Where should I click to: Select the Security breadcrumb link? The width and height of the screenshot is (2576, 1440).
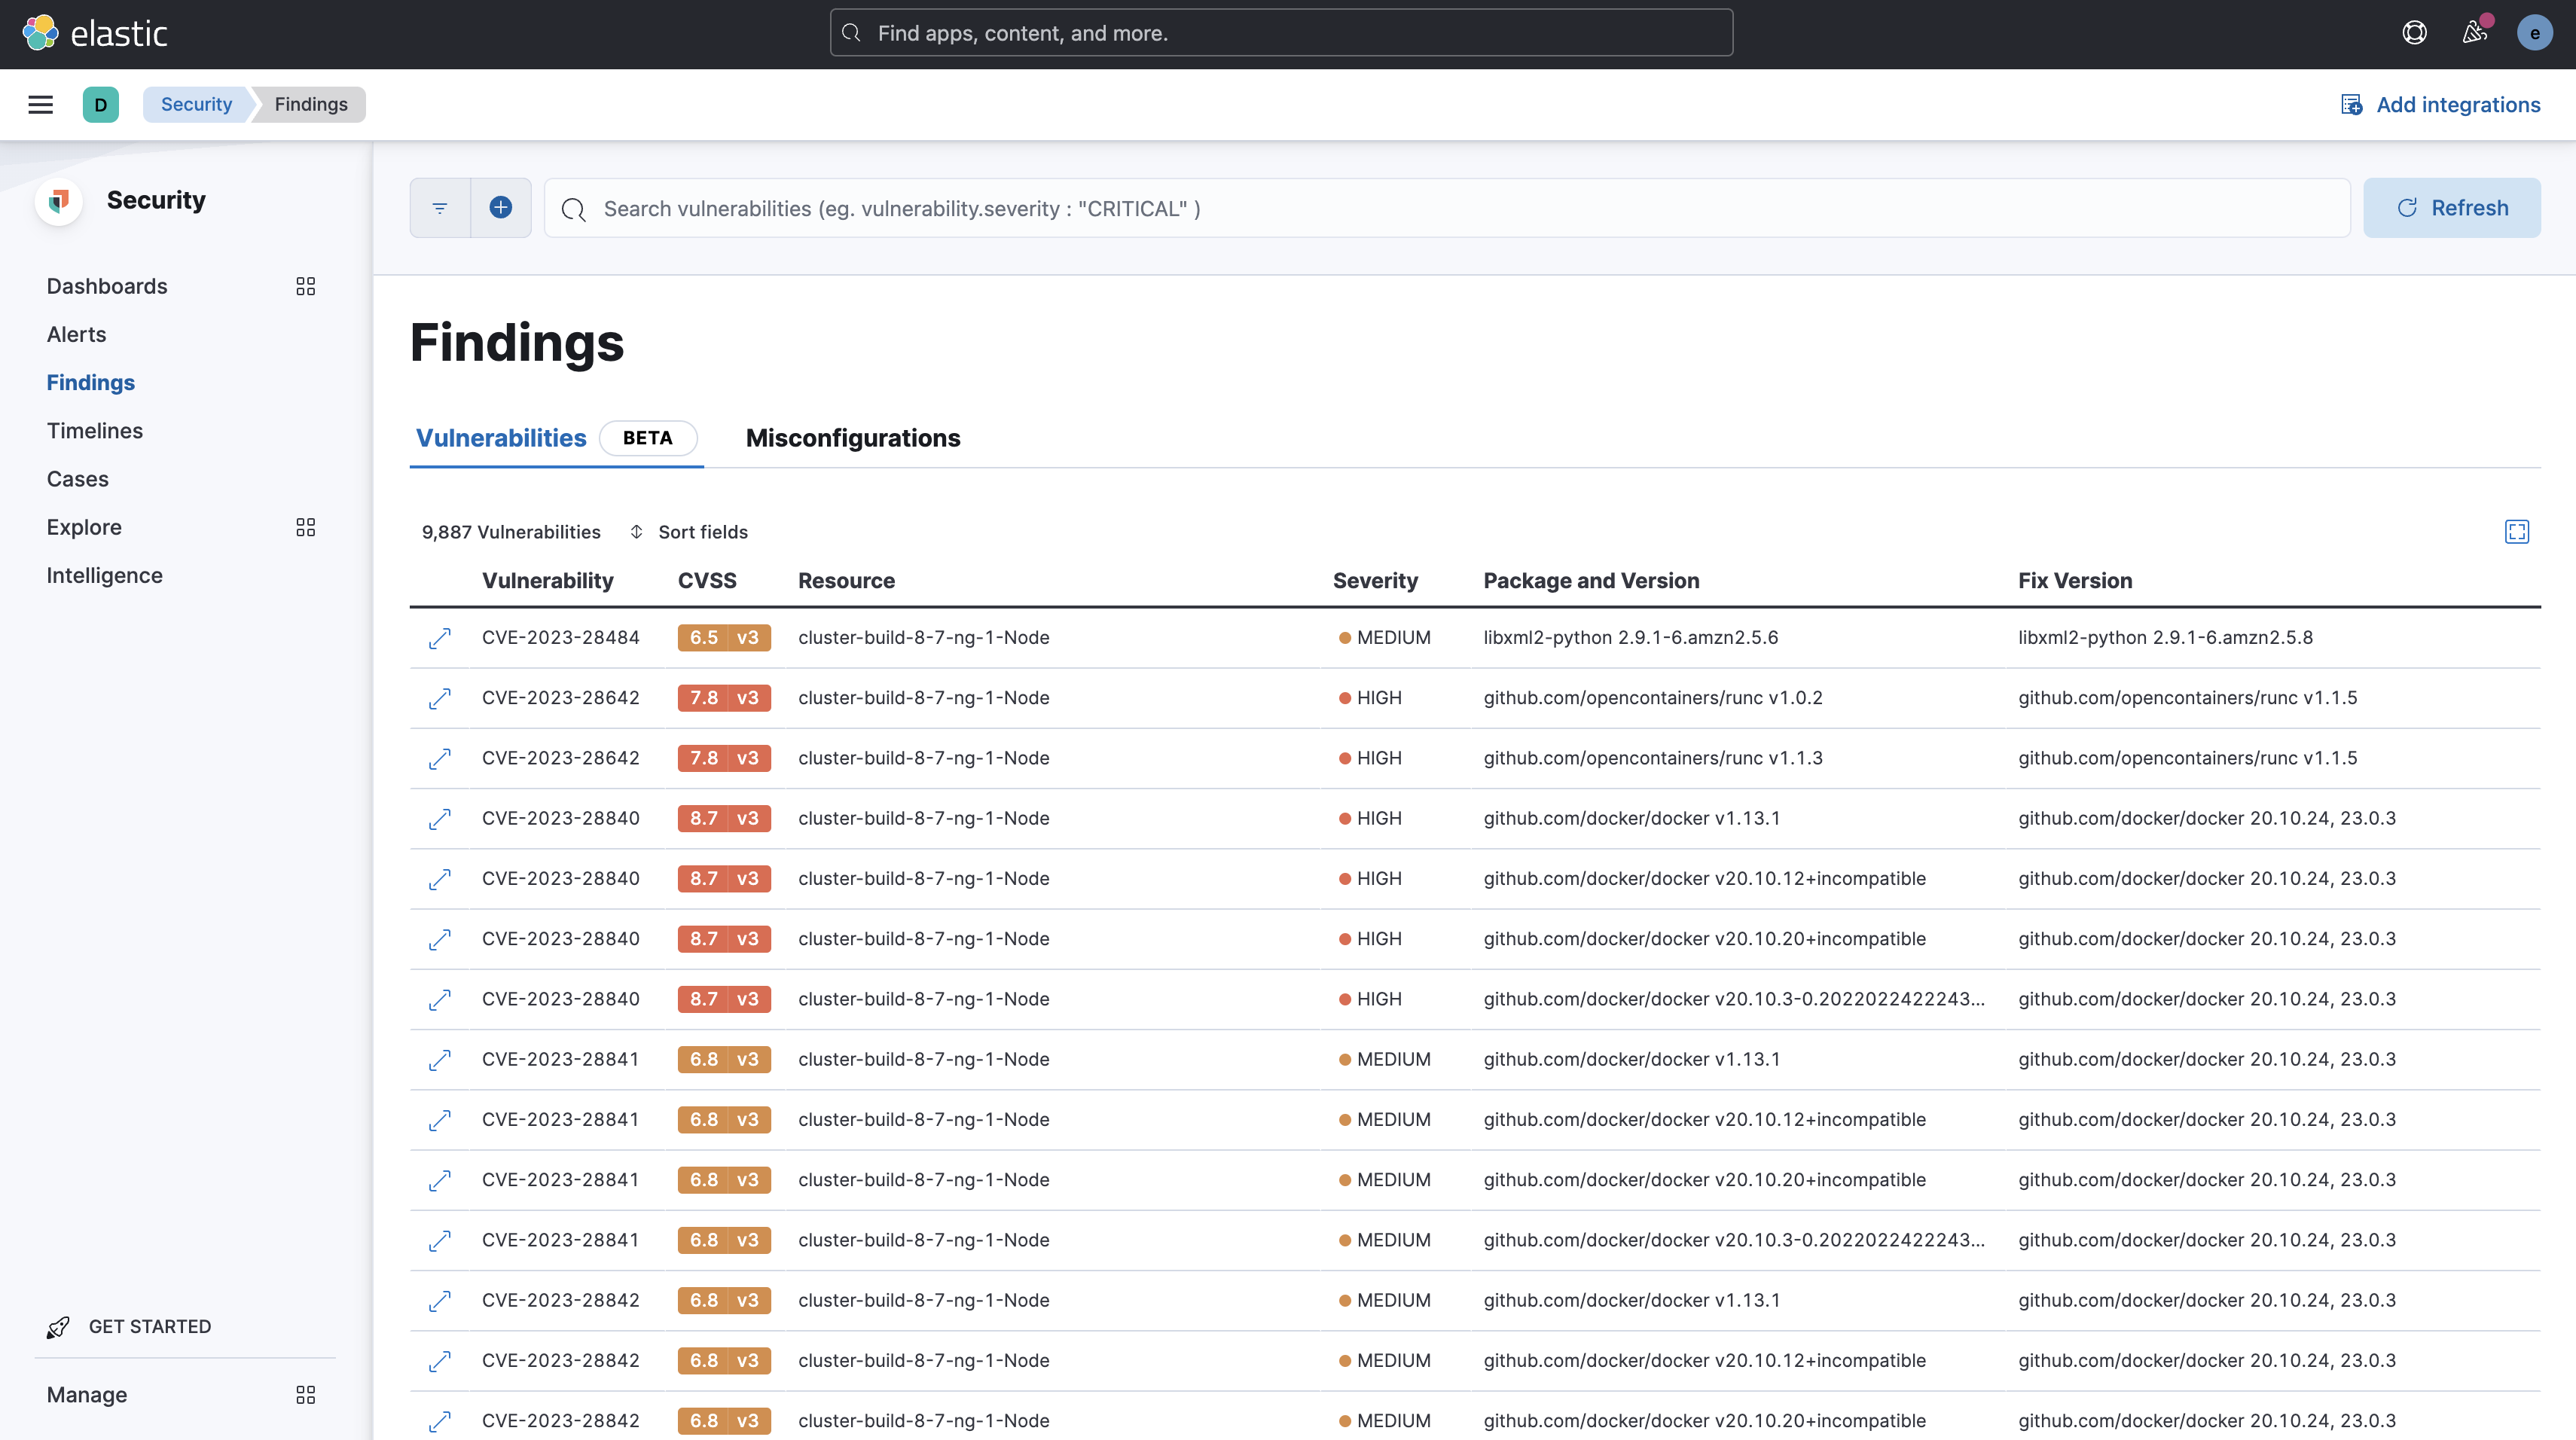point(196,104)
